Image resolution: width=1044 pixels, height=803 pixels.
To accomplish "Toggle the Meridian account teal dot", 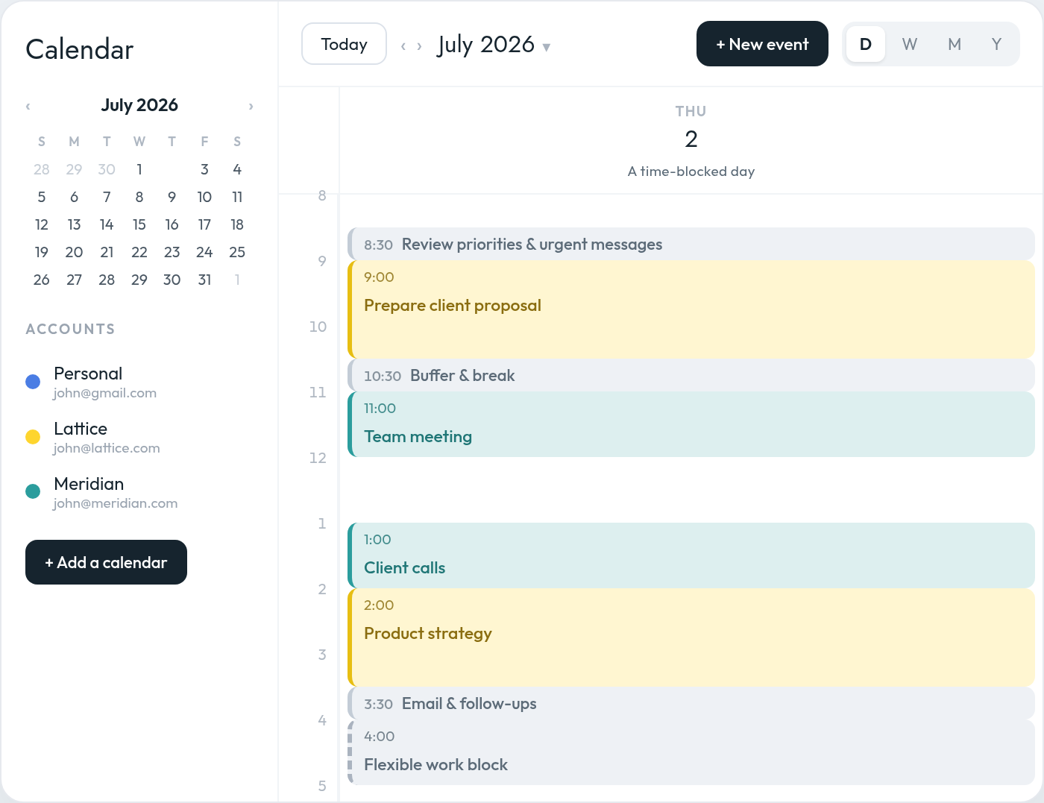I will click(x=33, y=491).
